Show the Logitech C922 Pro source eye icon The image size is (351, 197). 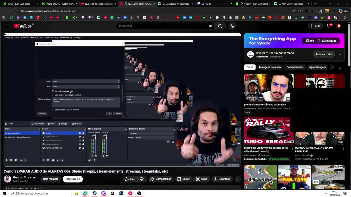click(x=80, y=144)
